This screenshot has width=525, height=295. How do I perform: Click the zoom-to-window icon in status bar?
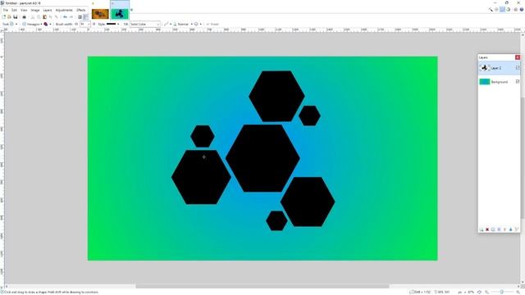[x=479, y=292]
